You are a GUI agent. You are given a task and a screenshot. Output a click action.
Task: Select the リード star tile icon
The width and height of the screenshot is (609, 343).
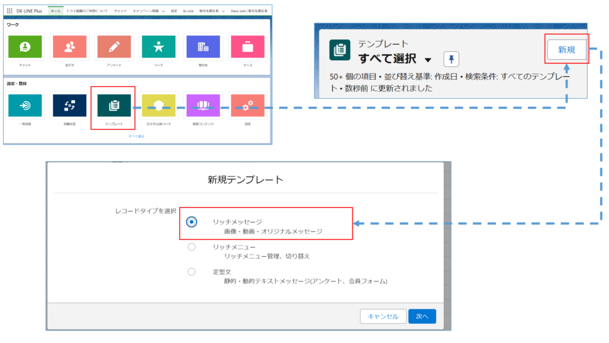coord(158,46)
